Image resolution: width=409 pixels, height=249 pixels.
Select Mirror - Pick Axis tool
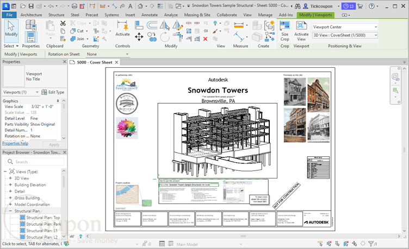[165, 25]
